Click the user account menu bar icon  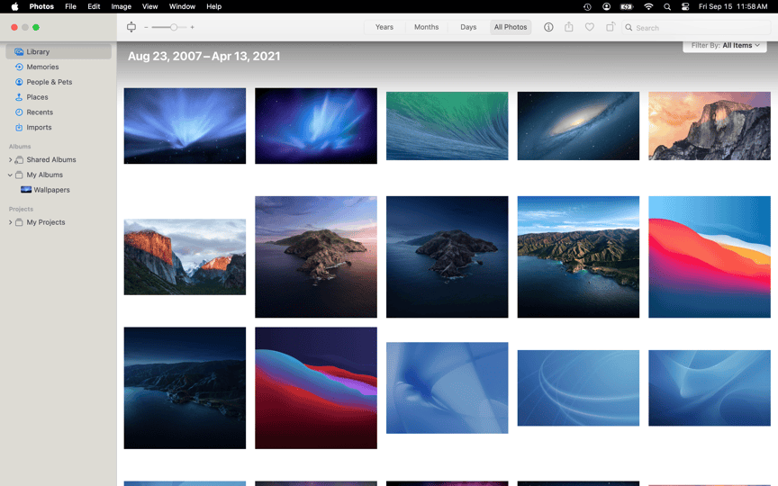[x=606, y=6]
